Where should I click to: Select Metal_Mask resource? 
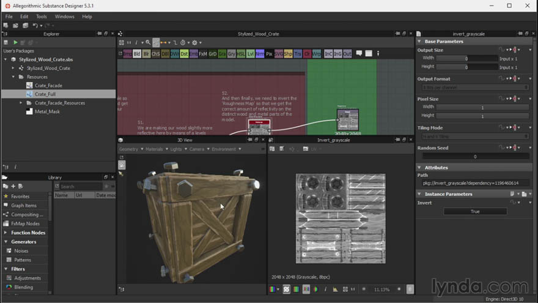47,111
